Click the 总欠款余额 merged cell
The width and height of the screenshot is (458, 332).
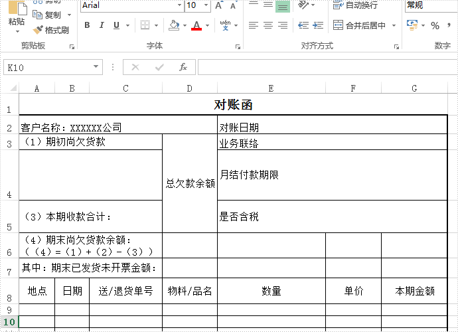(x=190, y=183)
